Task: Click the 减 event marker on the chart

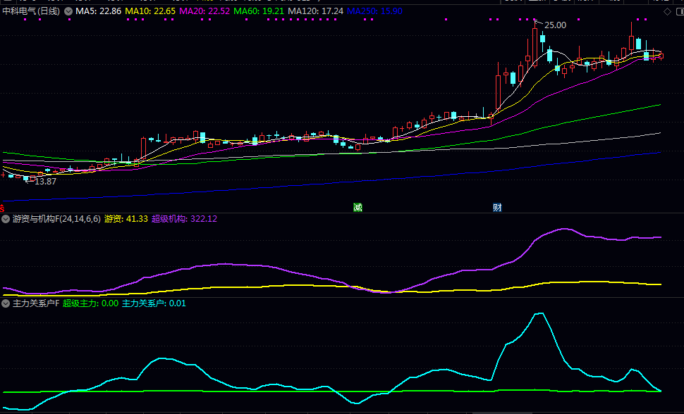Action: pyautogui.click(x=358, y=208)
